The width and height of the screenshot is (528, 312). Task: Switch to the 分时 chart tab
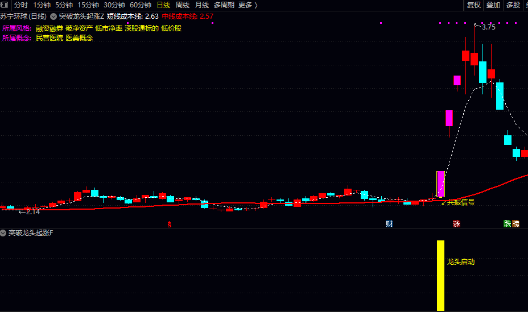point(21,5)
